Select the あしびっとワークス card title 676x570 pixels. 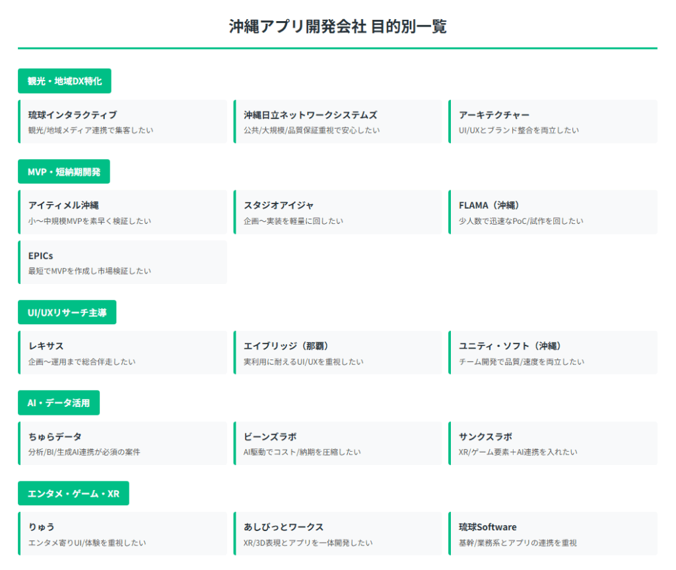283,527
